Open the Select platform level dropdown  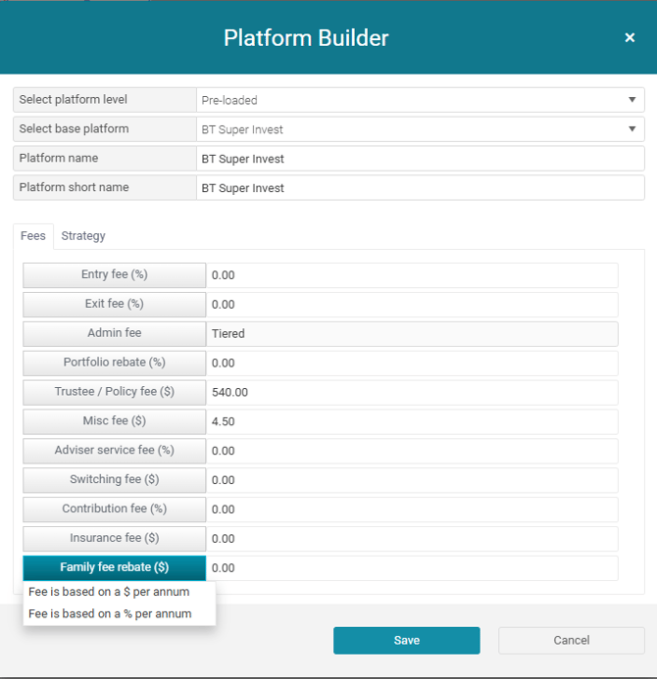[x=420, y=100]
